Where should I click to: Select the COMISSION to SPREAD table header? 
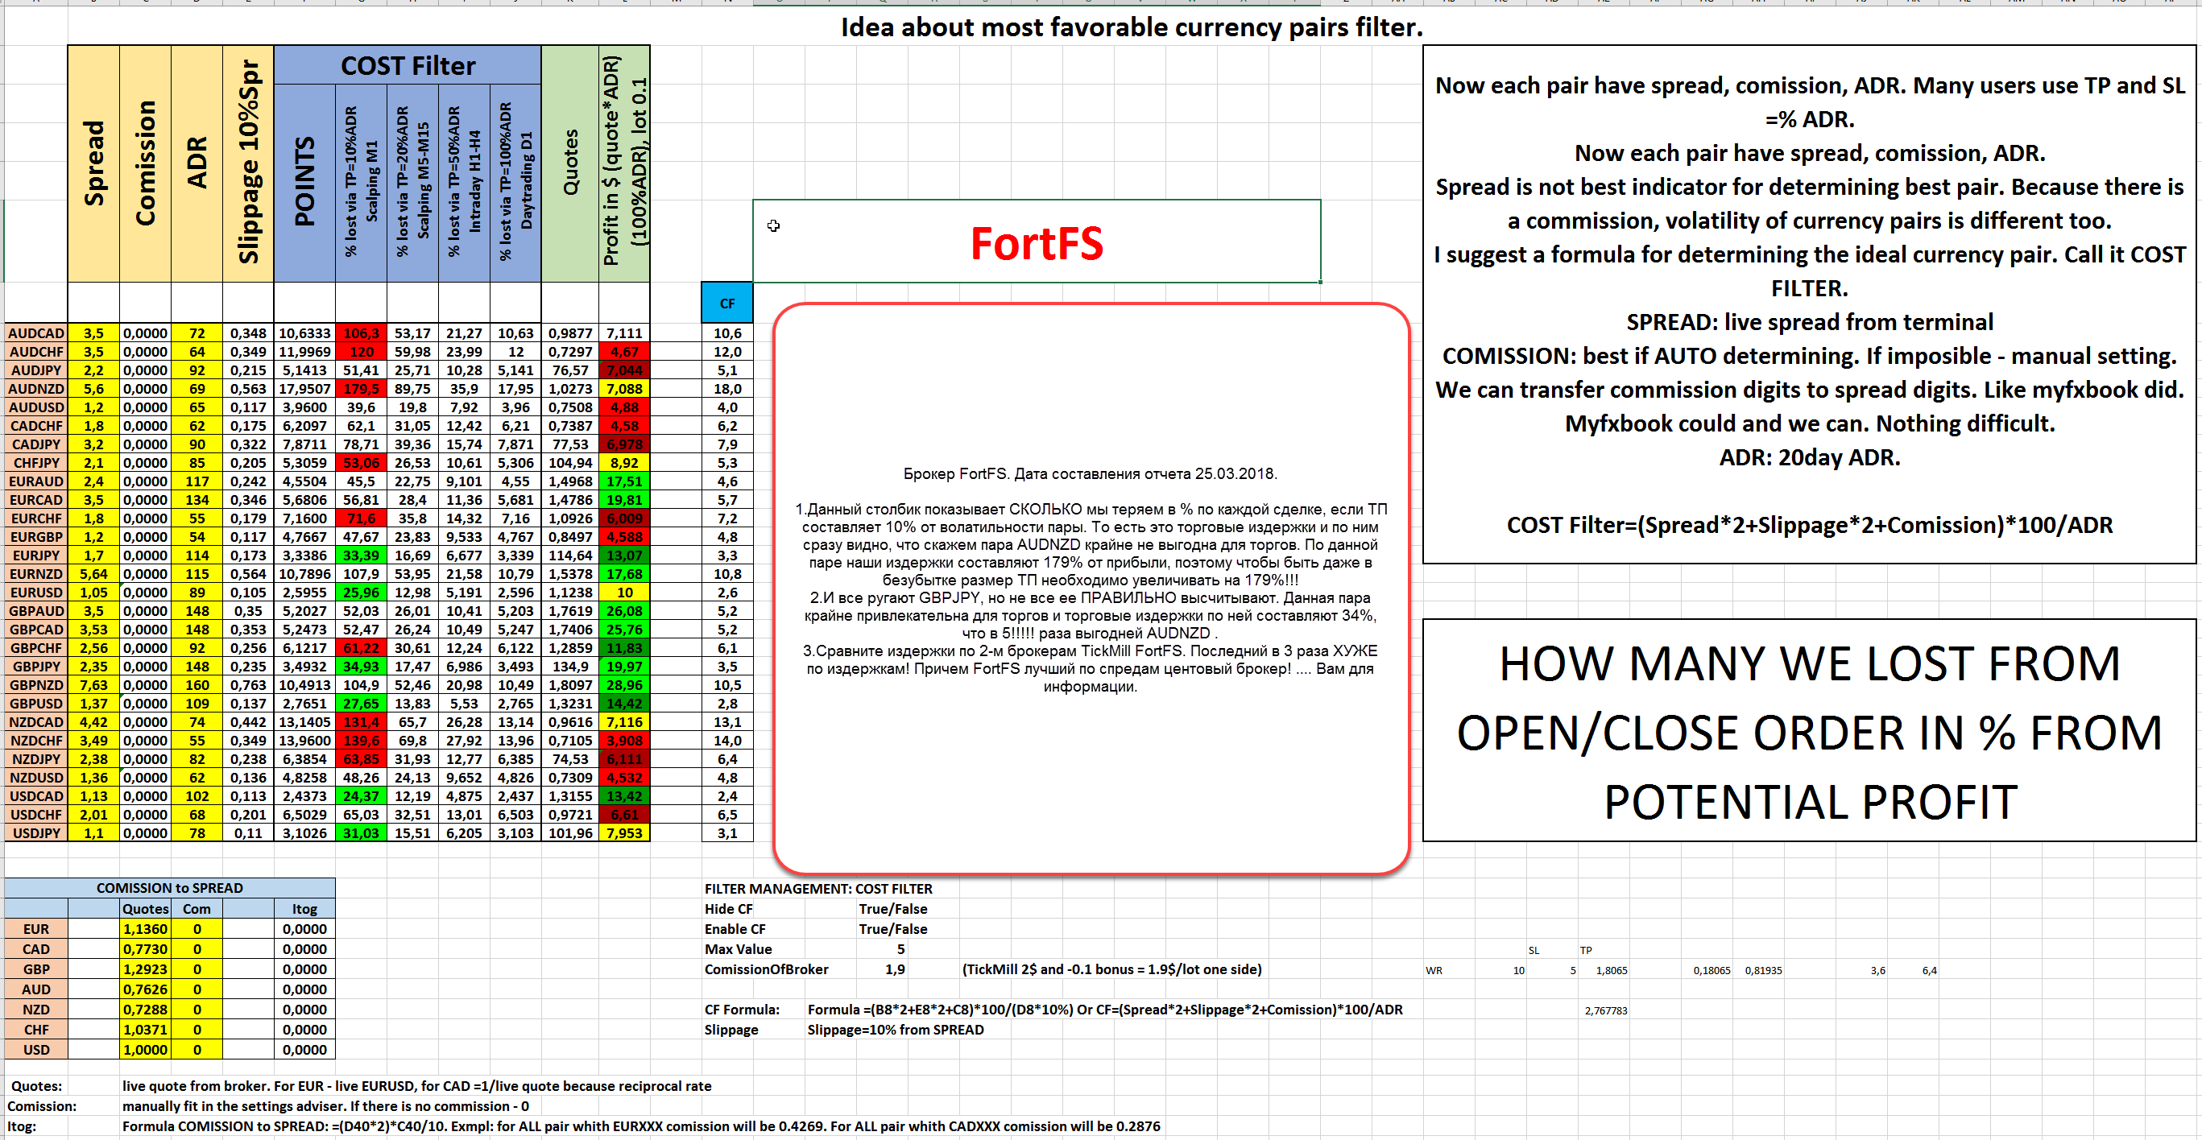point(169,888)
